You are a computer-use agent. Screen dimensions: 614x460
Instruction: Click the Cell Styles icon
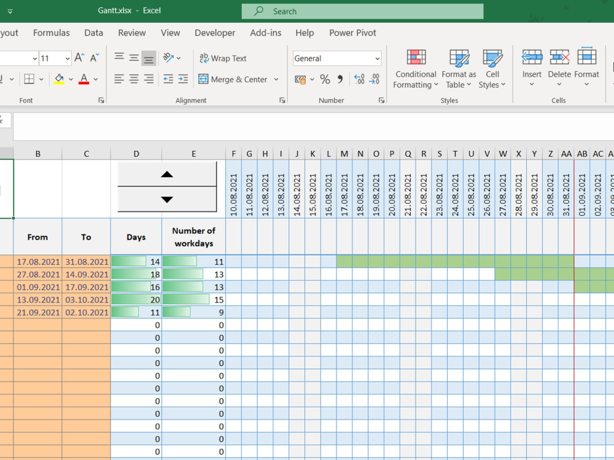point(492,58)
